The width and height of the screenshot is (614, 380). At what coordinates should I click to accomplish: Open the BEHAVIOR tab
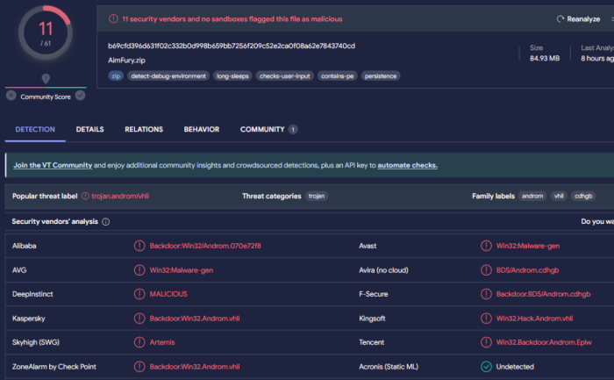tap(202, 129)
